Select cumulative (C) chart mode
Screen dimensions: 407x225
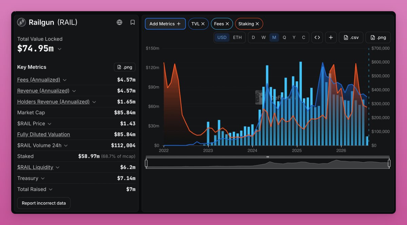coord(304,38)
